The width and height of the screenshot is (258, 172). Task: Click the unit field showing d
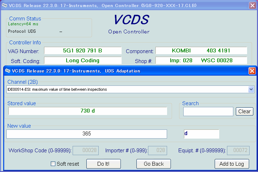pyautogui.click(x=201, y=134)
